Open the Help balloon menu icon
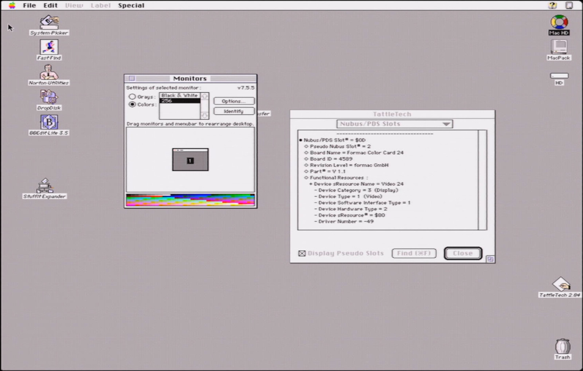This screenshot has height=371, width=583. (552, 5)
